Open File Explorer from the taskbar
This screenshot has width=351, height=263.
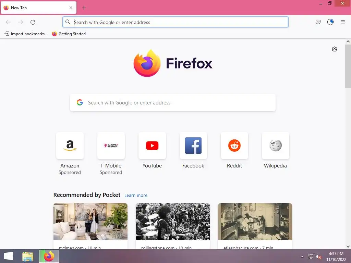28,256
